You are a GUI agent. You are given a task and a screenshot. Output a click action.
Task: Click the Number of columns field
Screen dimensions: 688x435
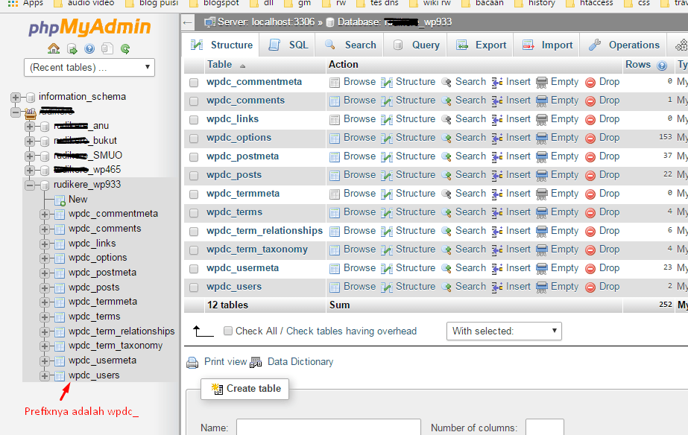[545, 428]
